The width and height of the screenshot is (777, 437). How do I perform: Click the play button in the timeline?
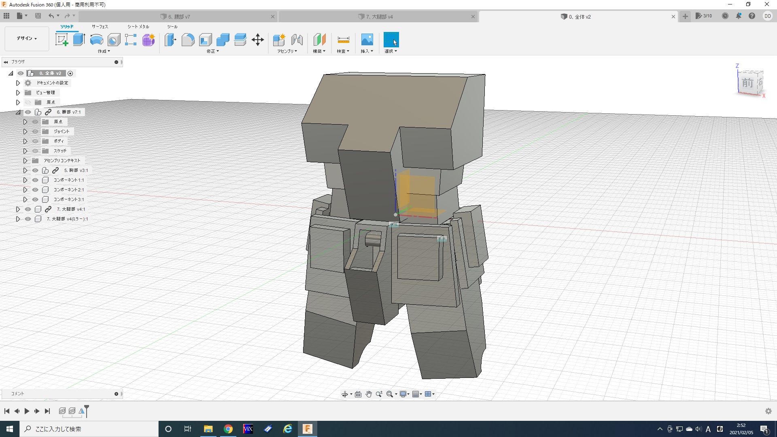tap(27, 411)
